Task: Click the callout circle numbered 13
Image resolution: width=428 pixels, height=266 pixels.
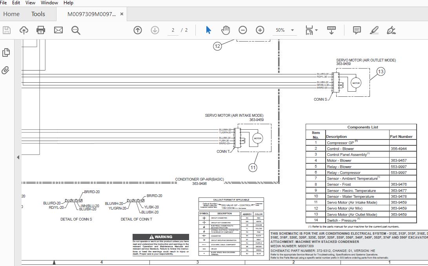Action: pos(381,72)
